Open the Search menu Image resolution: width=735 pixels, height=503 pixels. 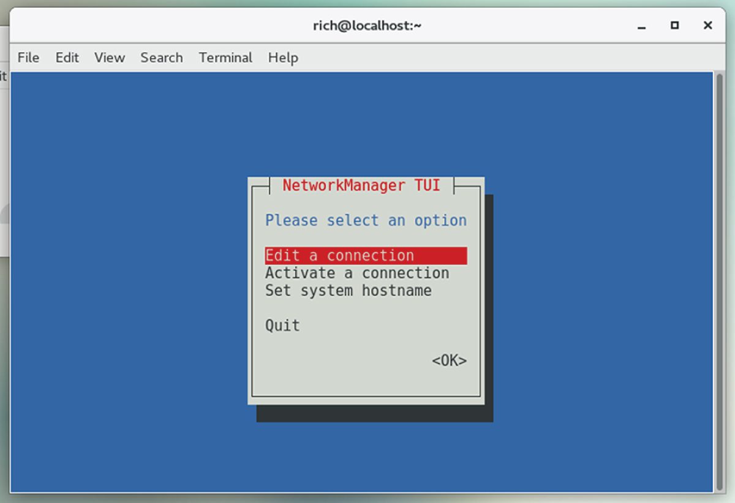162,58
